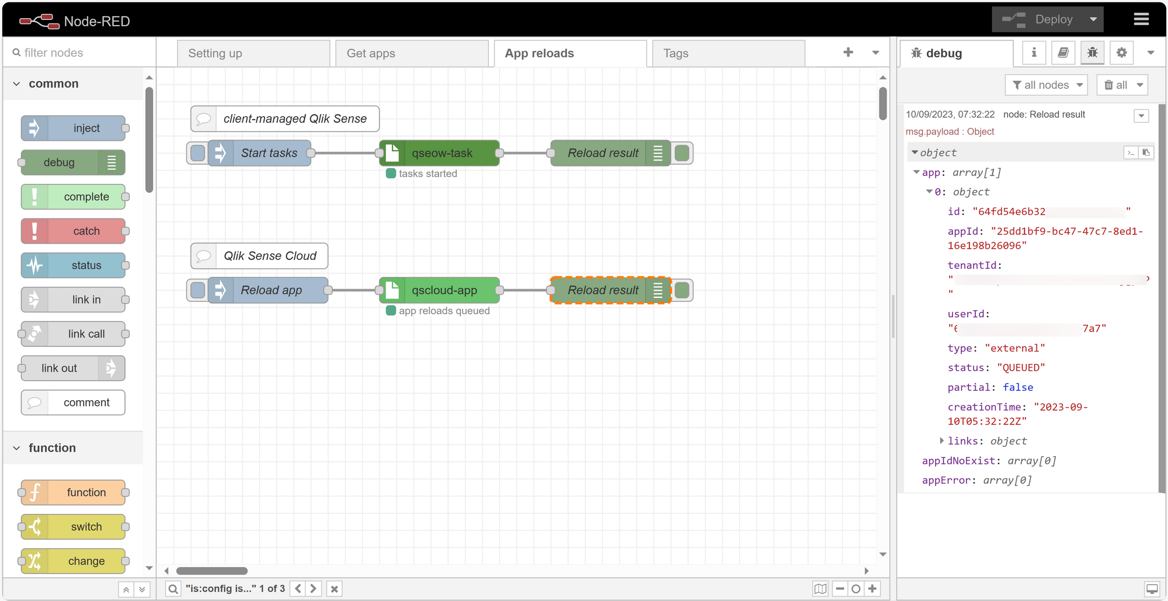Select the status node in palette
This screenshot has height=601, width=1168.
pyautogui.click(x=74, y=265)
